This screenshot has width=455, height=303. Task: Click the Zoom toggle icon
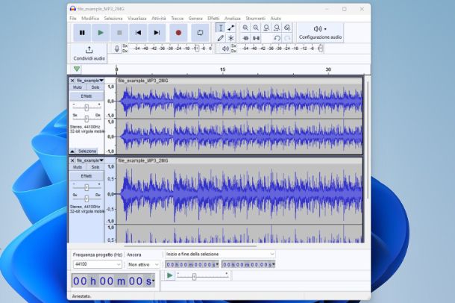(287, 28)
